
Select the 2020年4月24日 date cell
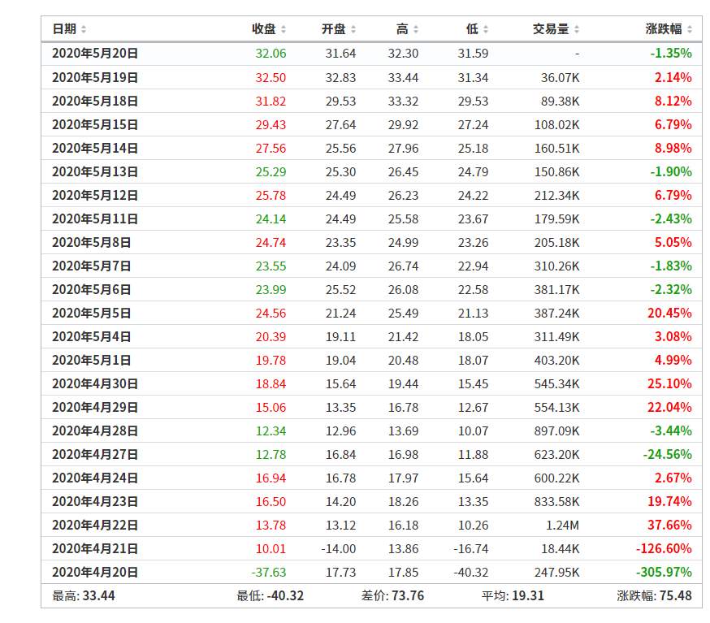tap(95, 478)
